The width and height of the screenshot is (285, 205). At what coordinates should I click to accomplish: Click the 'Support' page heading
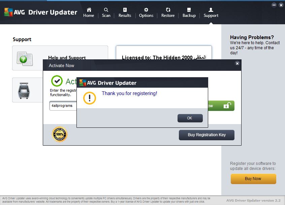(22, 39)
